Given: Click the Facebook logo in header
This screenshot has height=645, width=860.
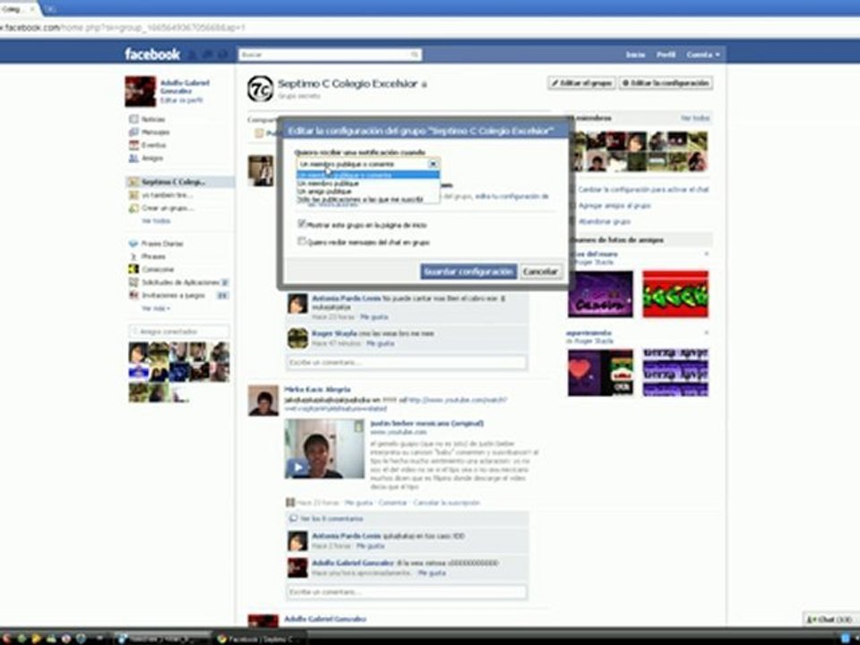Looking at the screenshot, I should [152, 55].
